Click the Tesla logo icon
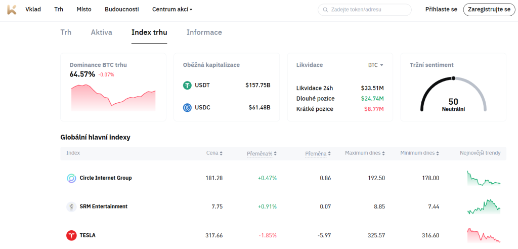Screen dimensions: 518x249 [71, 235]
